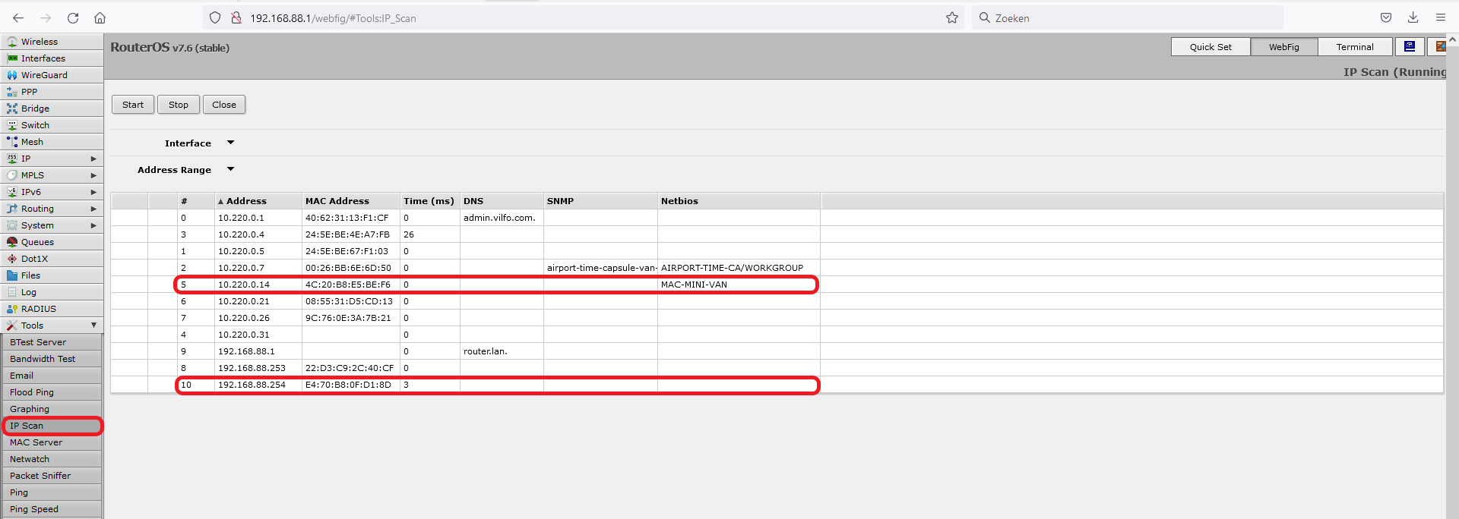Click the insecure connection lock icon
The height and width of the screenshot is (519, 1459).
(236, 17)
